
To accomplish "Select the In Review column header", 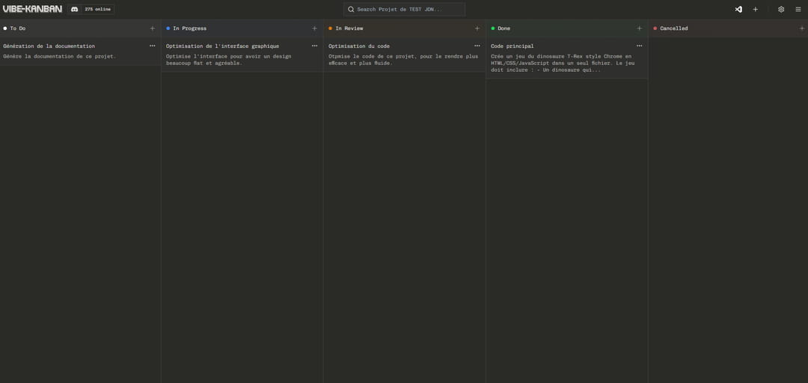I will click(349, 28).
